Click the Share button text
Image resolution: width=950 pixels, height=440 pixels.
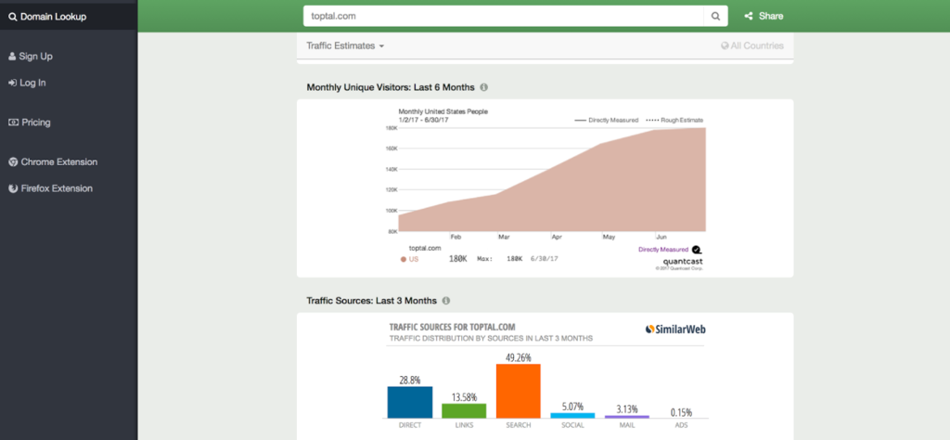[x=771, y=17]
